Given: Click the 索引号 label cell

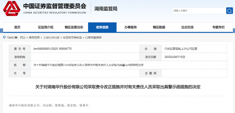Looking at the screenshot, I should coord(20,49).
